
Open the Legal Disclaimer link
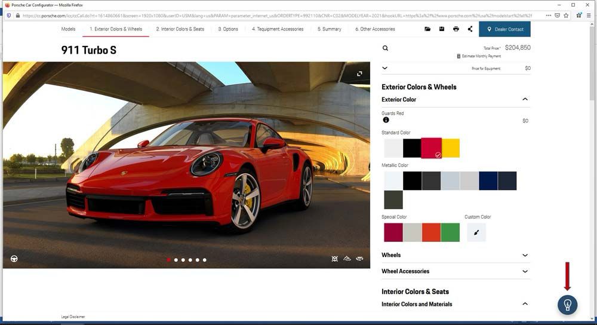(x=73, y=317)
